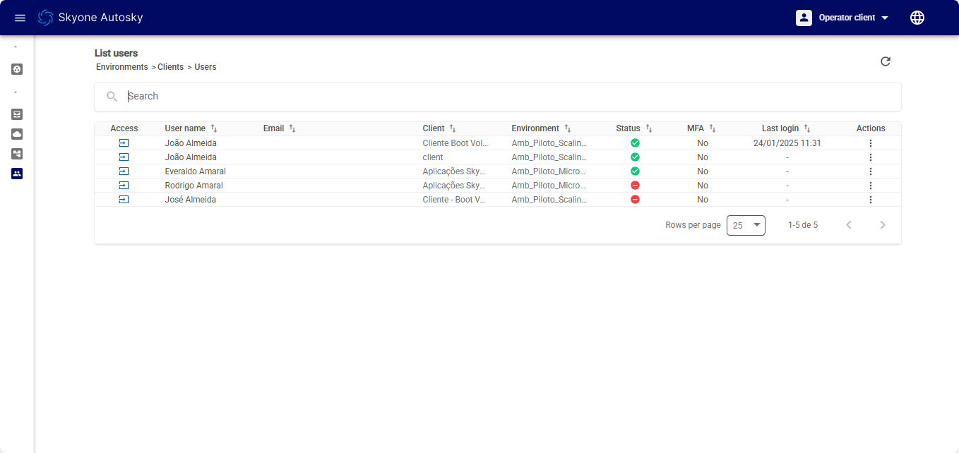
Task: Sort the table by User name
Action: click(185, 128)
